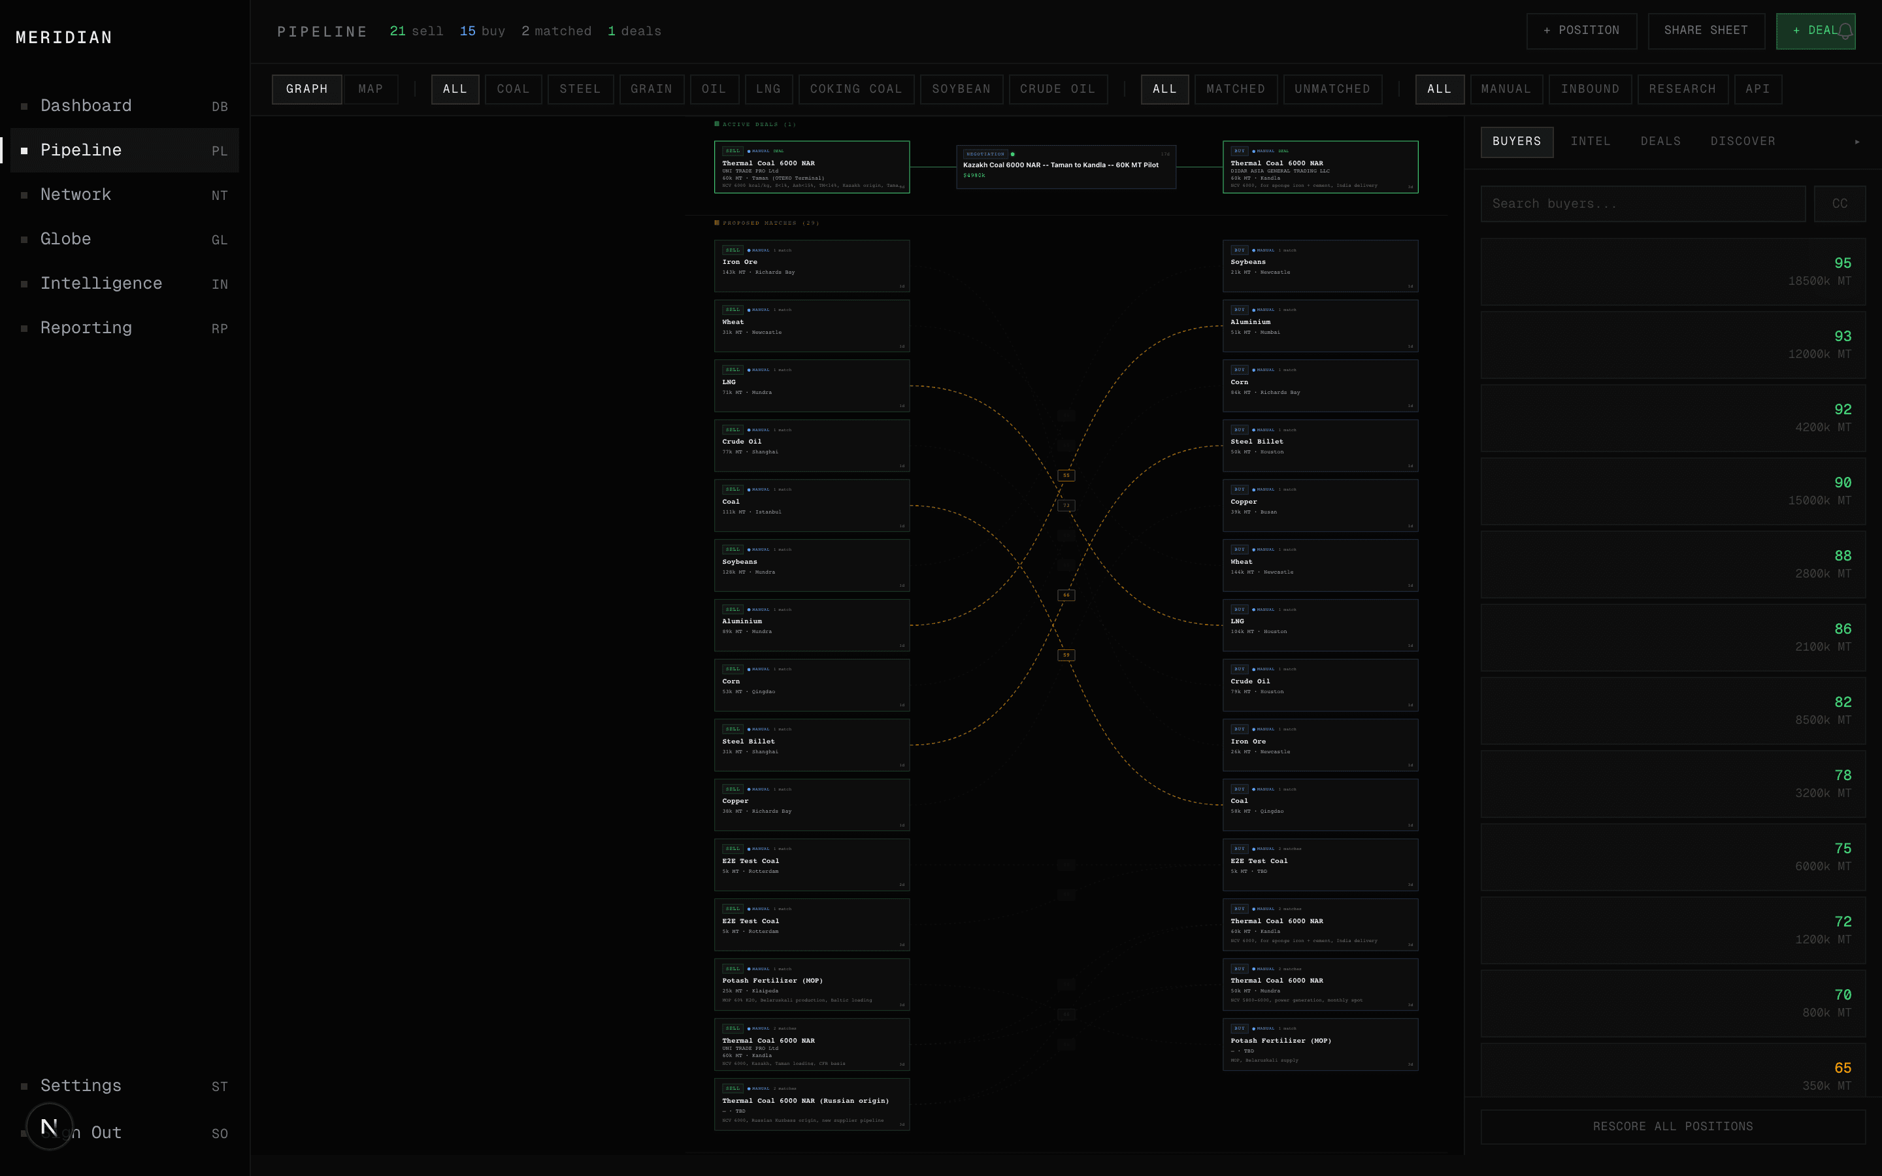Screen dimensions: 1882x1176
Task: Switch the view to MAP mode
Action: click(x=371, y=89)
